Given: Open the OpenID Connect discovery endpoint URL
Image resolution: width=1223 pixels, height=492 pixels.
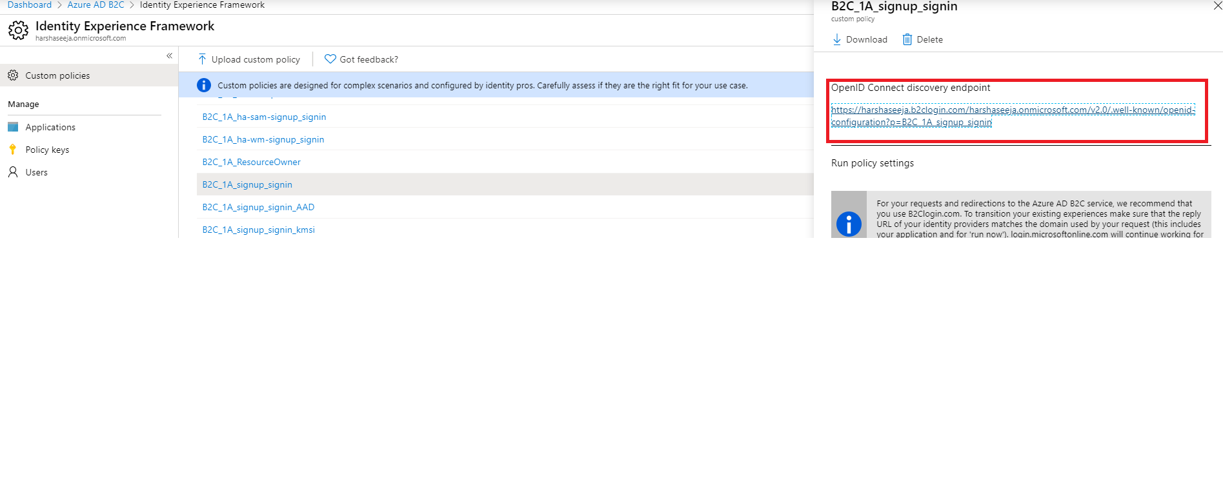Looking at the screenshot, I should point(1013,116).
